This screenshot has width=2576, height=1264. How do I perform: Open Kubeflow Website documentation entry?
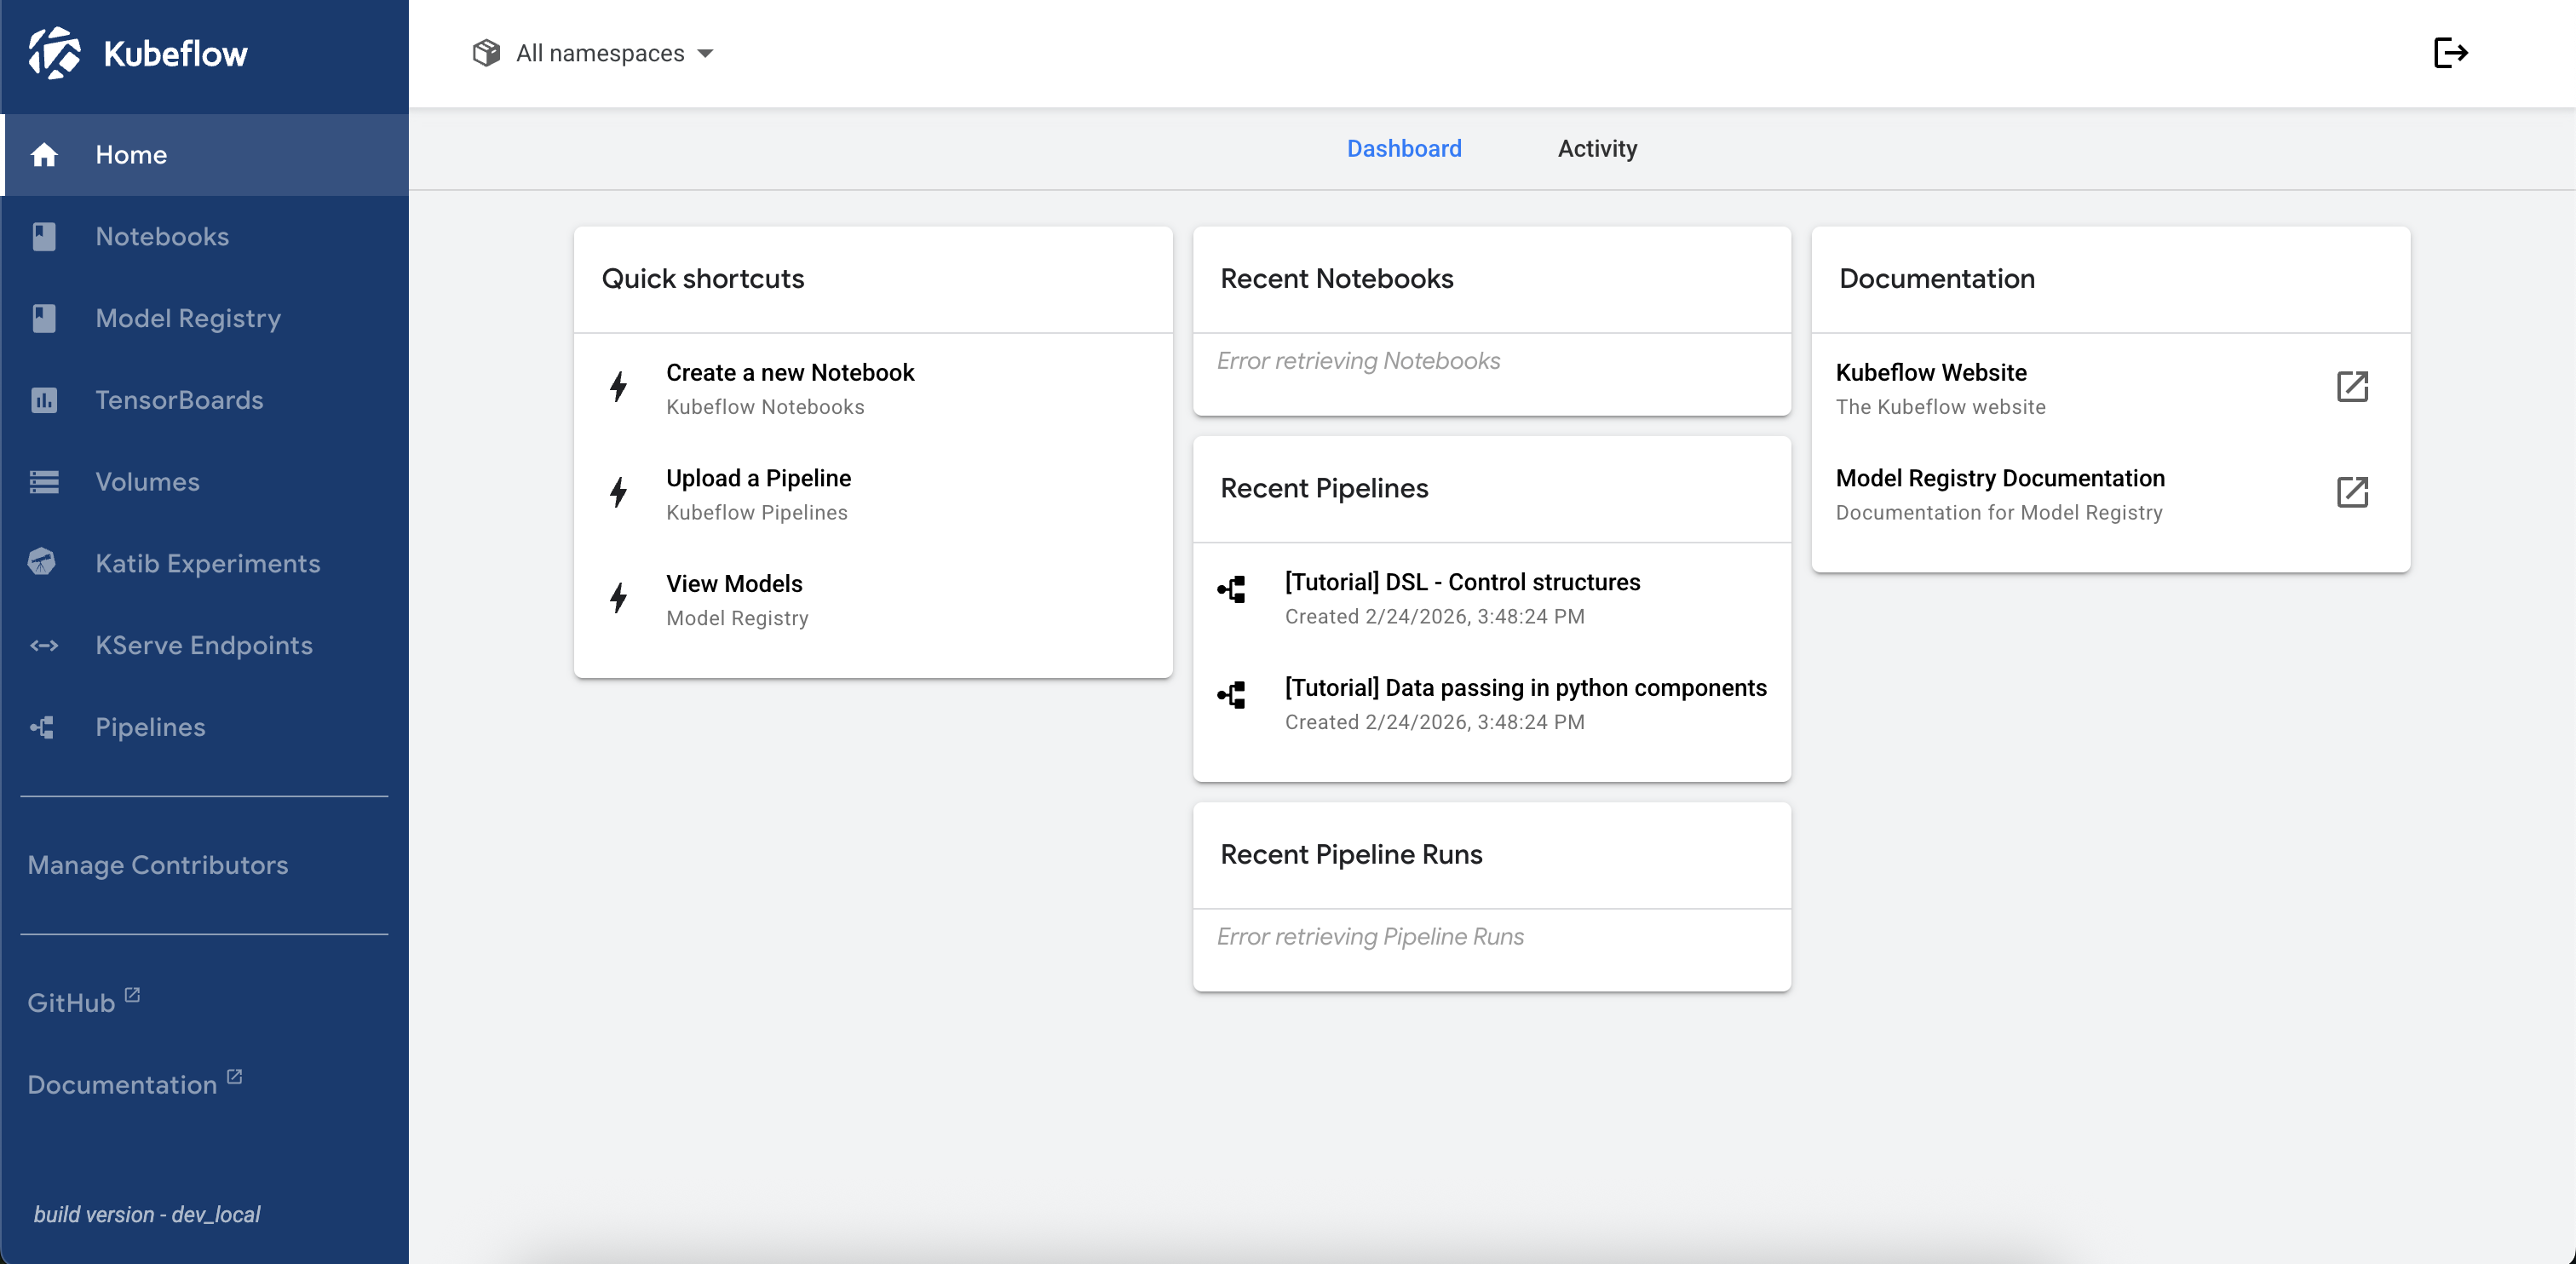[2110, 387]
